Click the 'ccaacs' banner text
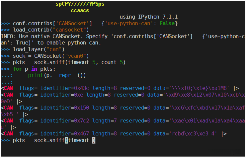This screenshot has width=246, height=158. [x=80, y=11]
